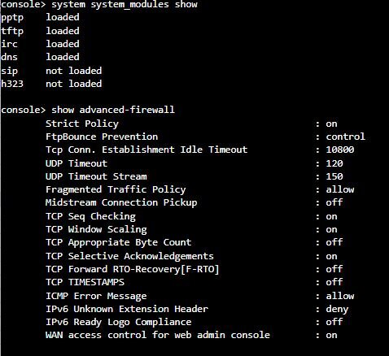Click the irc loaded status text
Image resolution: width=389 pixels, height=356 pixels.
point(63,44)
